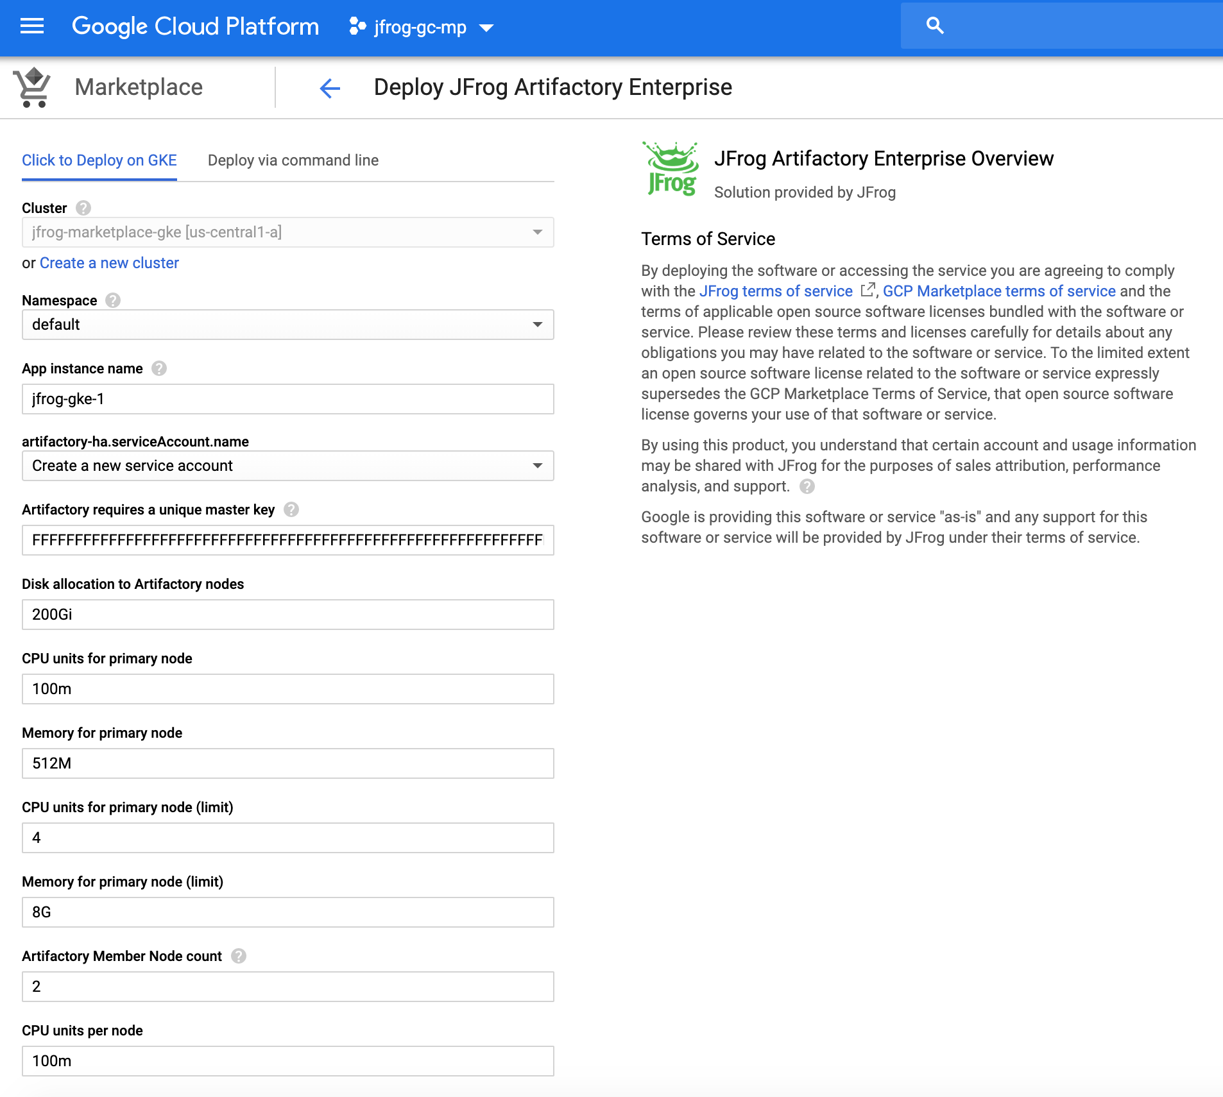Click the Create a new cluster link
The image size is (1223, 1097).
coord(109,263)
